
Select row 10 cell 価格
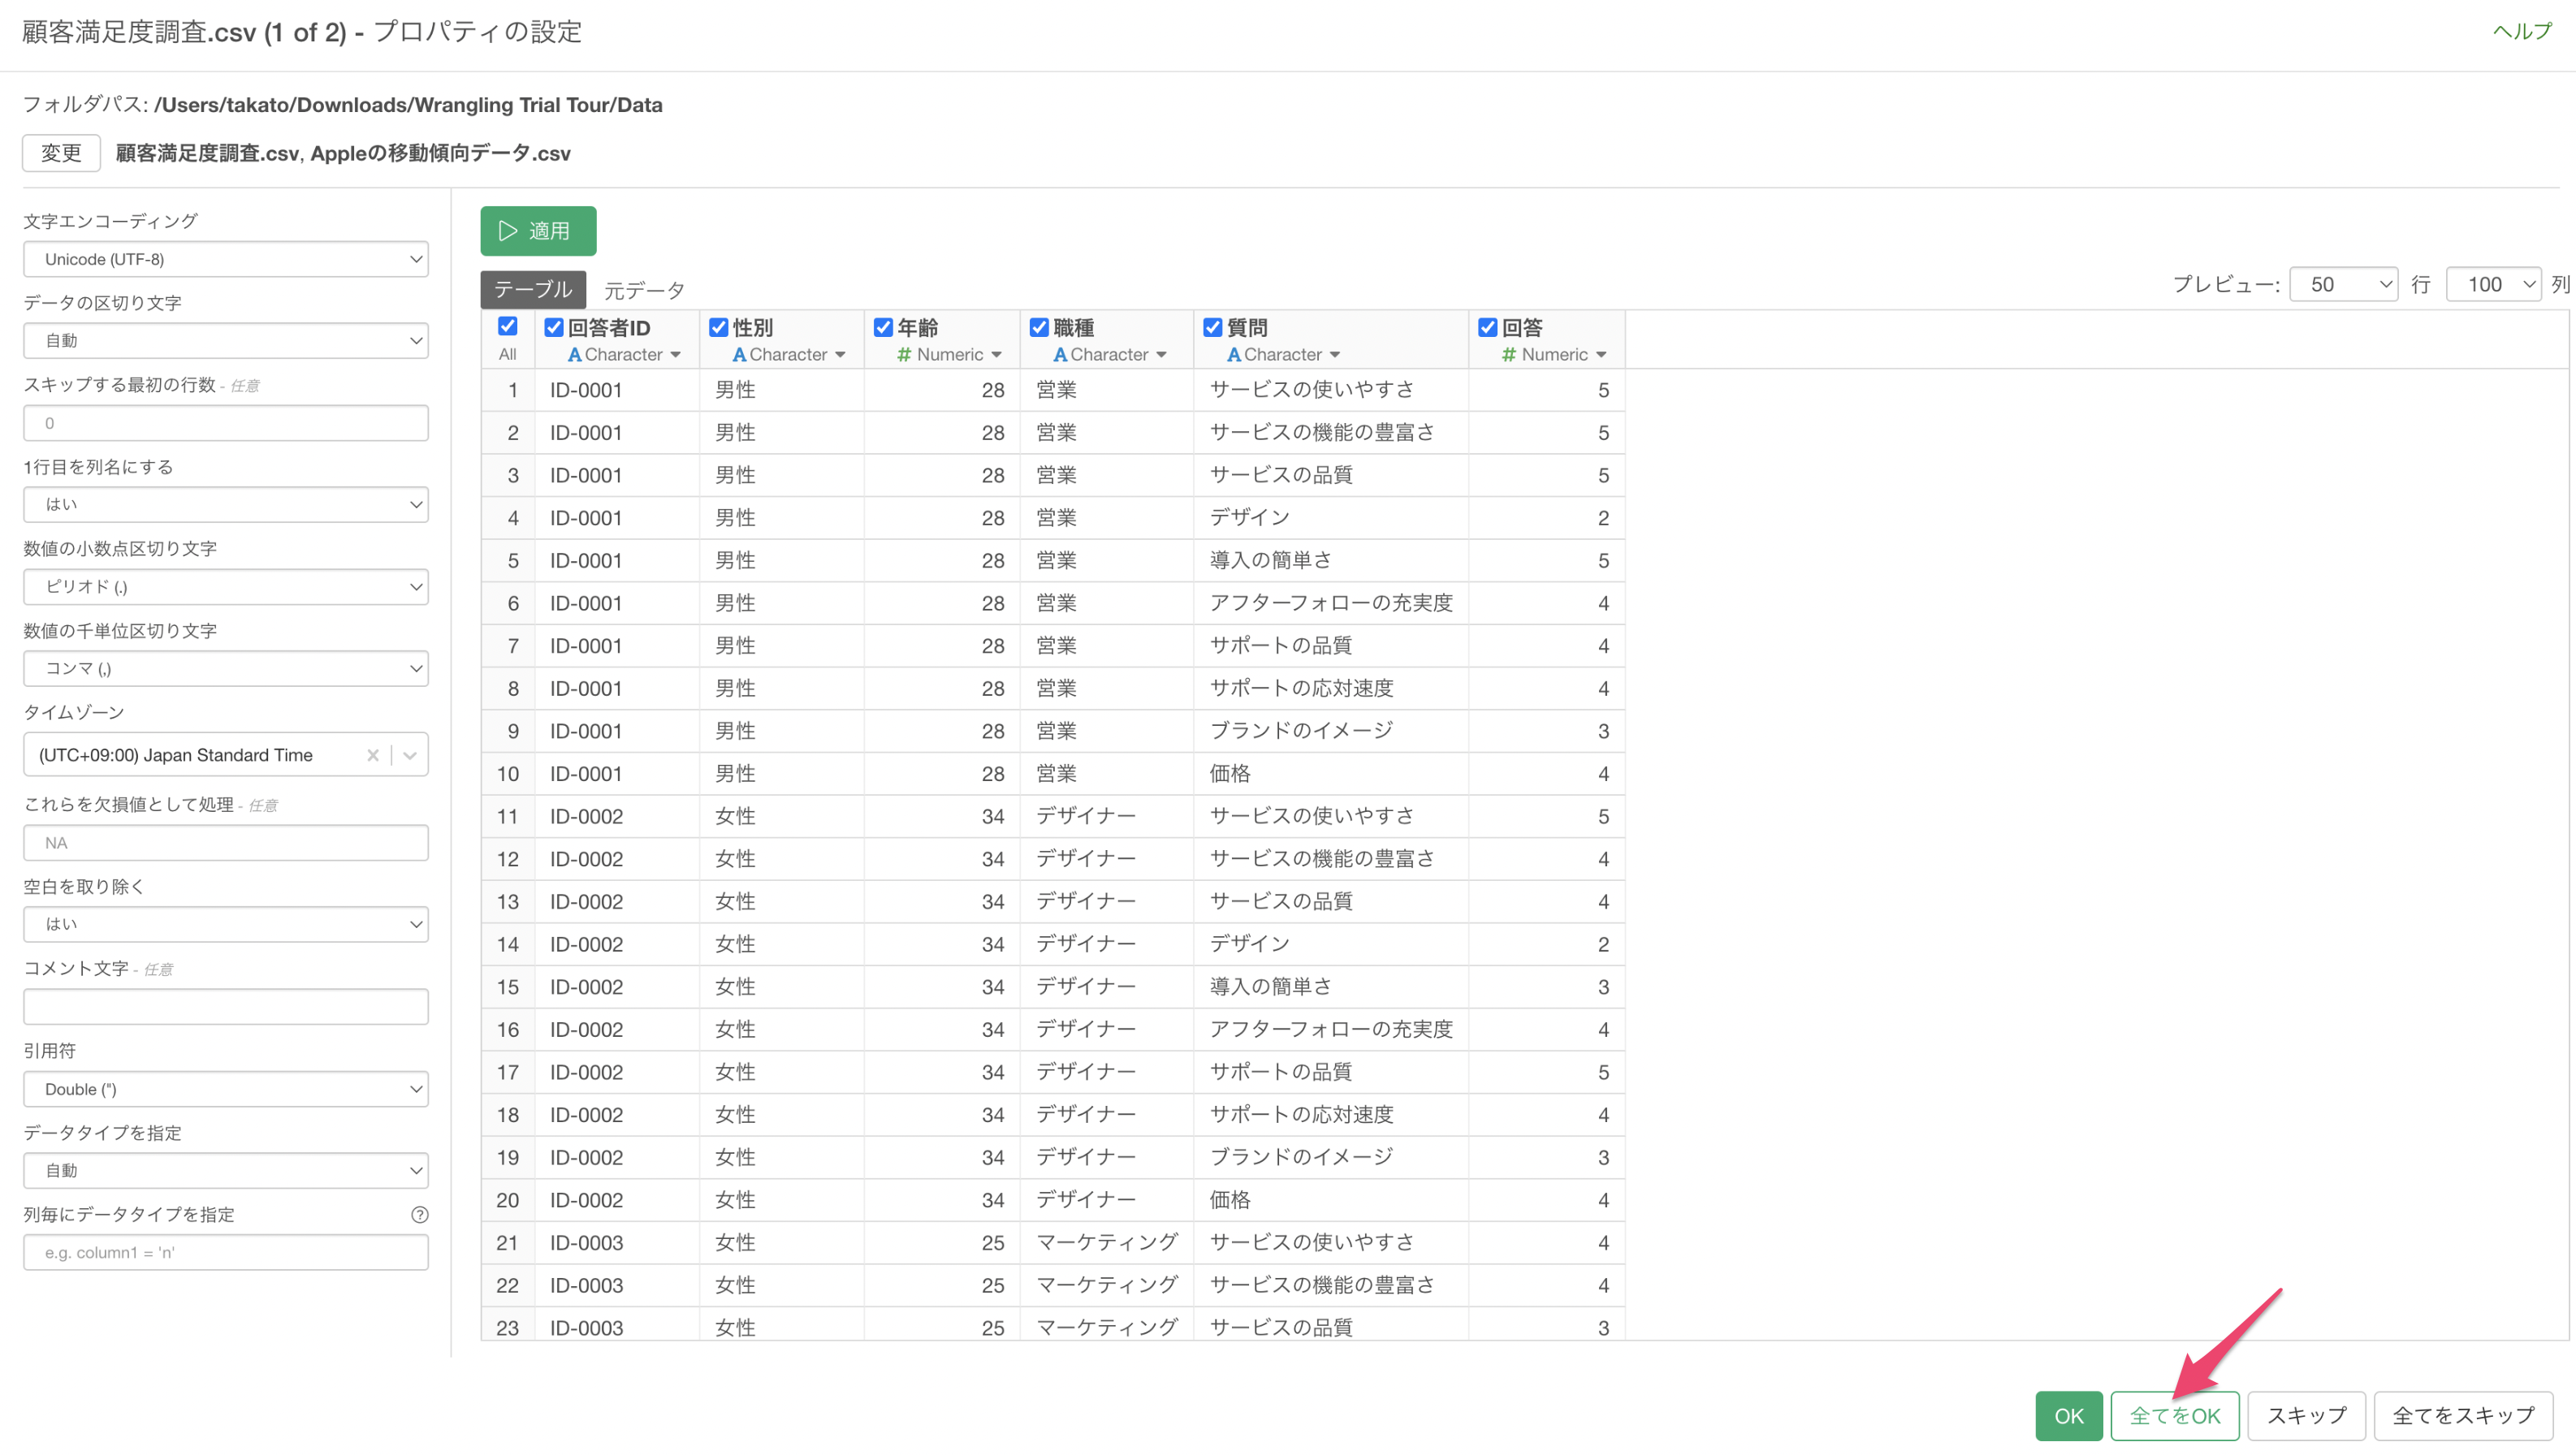1331,773
